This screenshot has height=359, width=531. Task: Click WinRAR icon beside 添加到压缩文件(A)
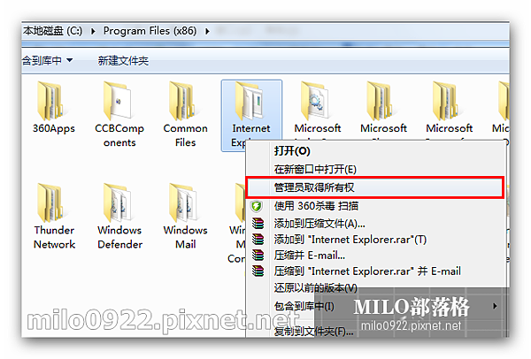coord(258,224)
